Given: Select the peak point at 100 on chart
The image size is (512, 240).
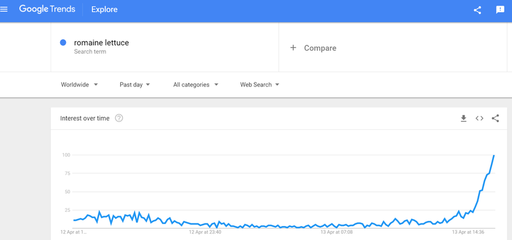Looking at the screenshot, I should [494, 156].
